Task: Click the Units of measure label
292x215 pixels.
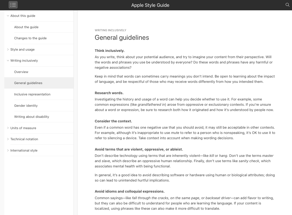Action: 23,128
